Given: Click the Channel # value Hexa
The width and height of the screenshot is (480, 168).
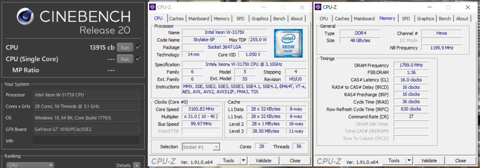Looking at the screenshot, I should [442, 33].
